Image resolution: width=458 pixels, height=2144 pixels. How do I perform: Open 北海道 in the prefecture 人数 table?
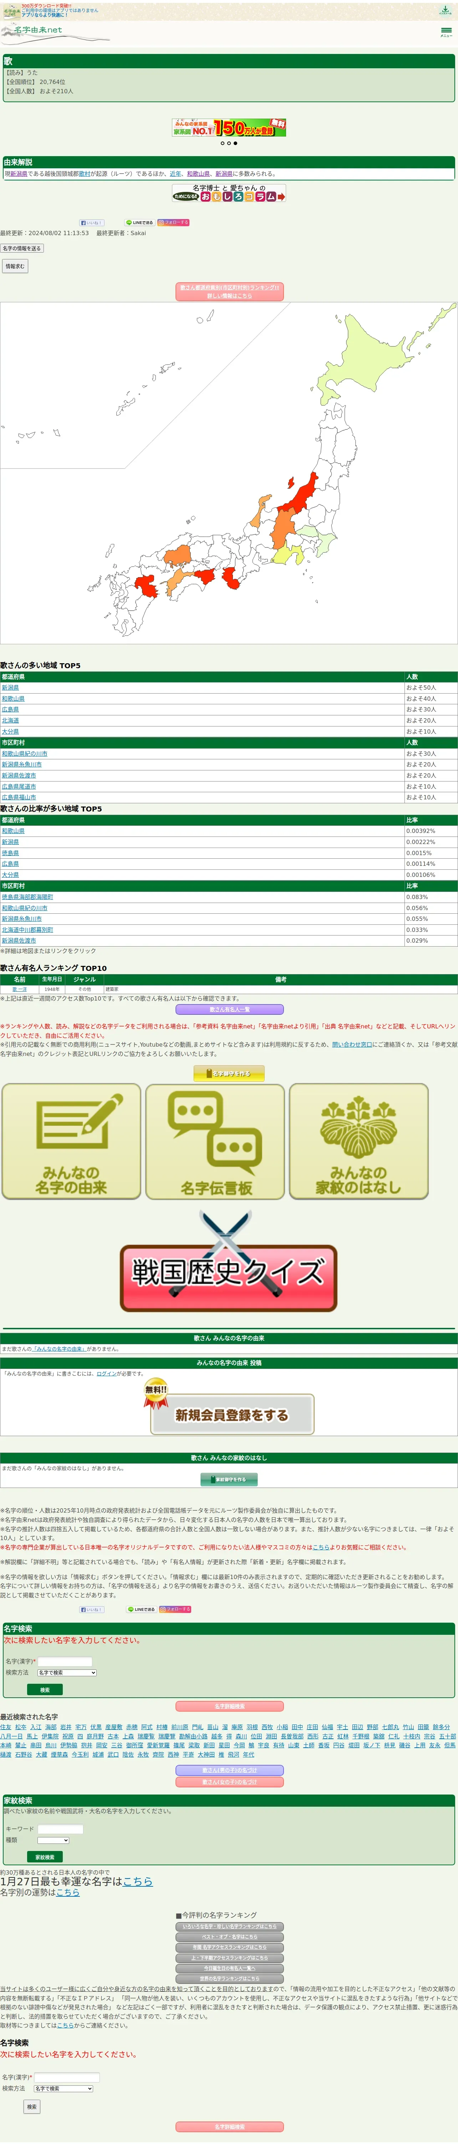tap(10, 721)
